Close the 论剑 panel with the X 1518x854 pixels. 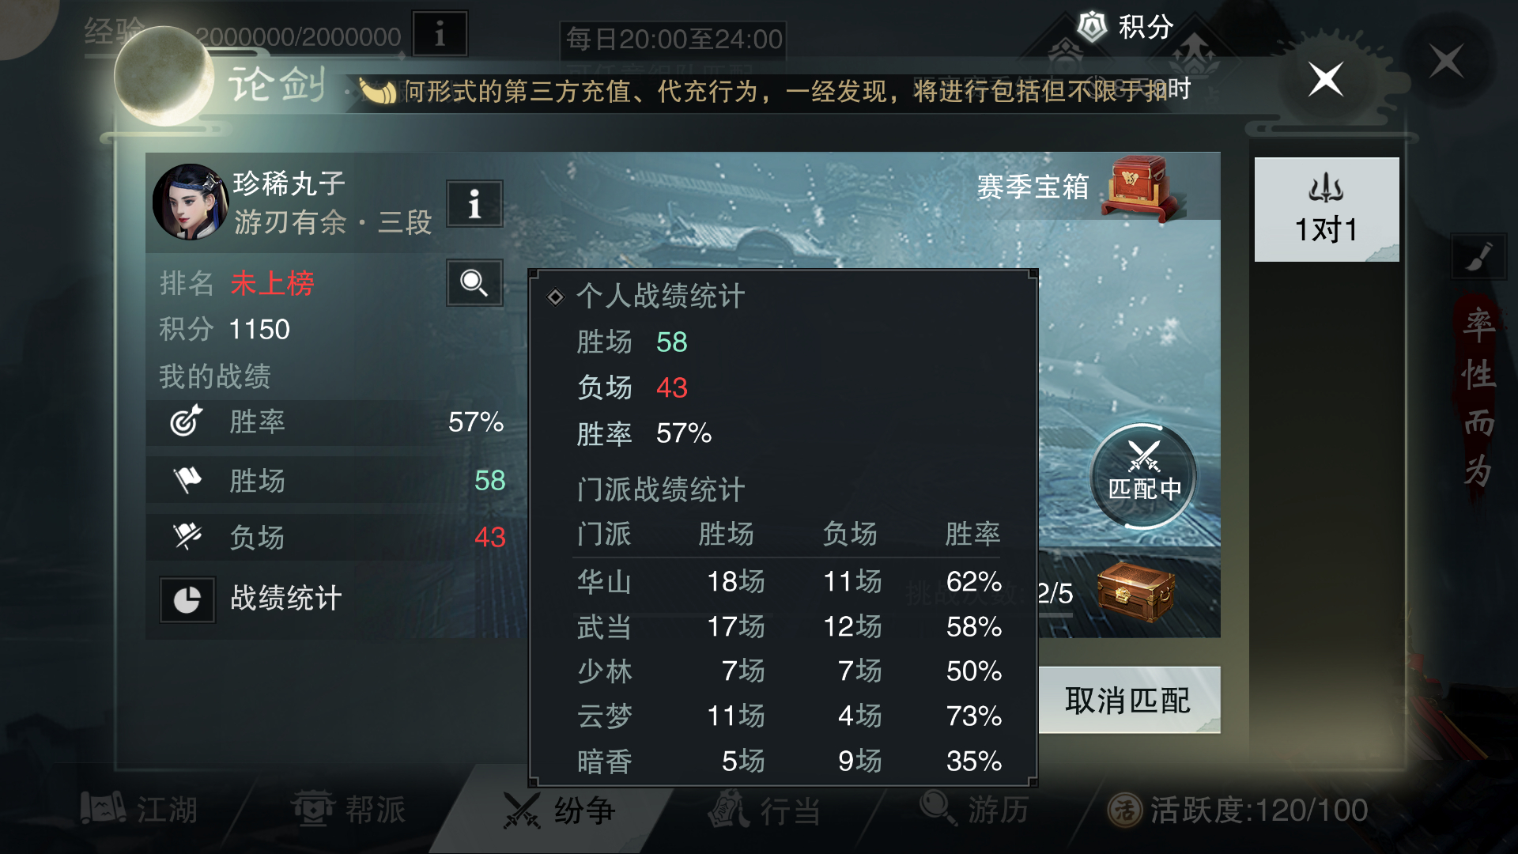click(1326, 79)
